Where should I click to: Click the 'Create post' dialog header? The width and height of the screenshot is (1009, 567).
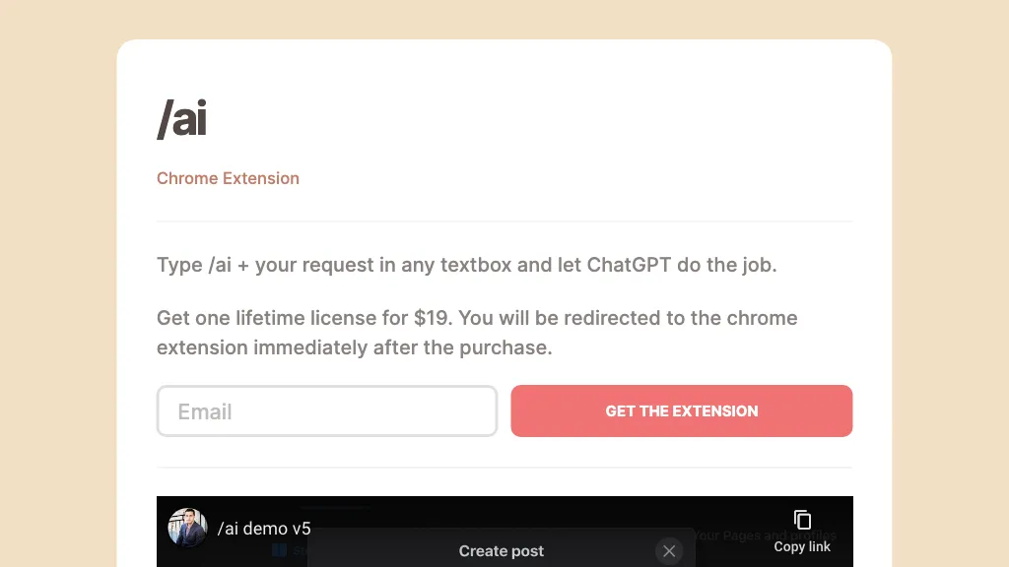pyautogui.click(x=501, y=551)
